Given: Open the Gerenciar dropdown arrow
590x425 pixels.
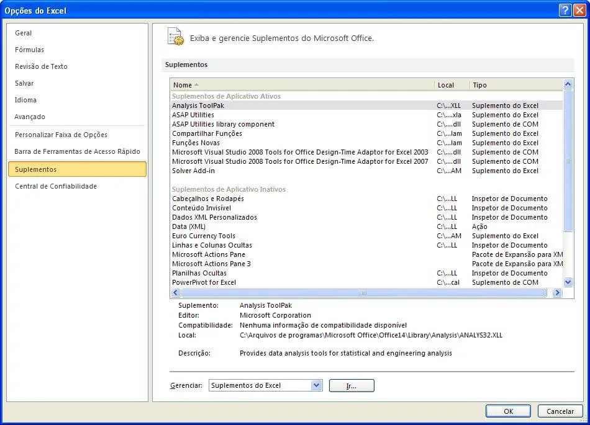Looking at the screenshot, I should point(317,385).
